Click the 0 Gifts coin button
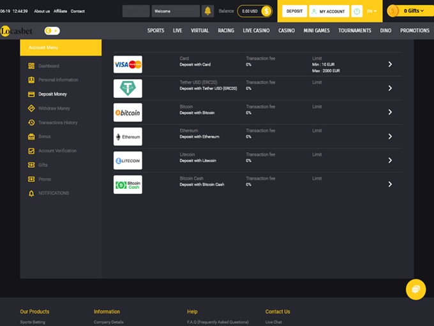Image resolution: width=434 pixels, height=326 pixels. coord(409,11)
